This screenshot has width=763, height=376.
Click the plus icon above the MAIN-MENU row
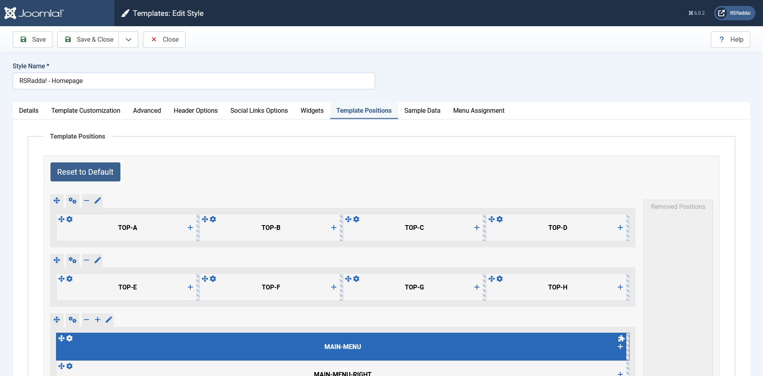pos(98,320)
